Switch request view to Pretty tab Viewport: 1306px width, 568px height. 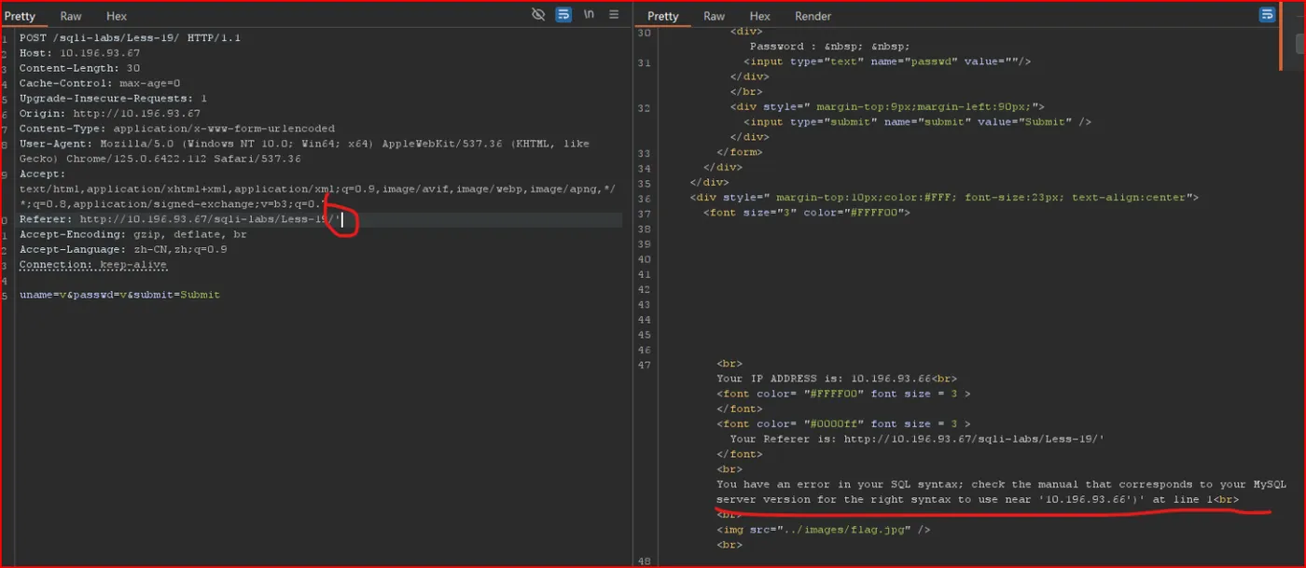coord(21,16)
